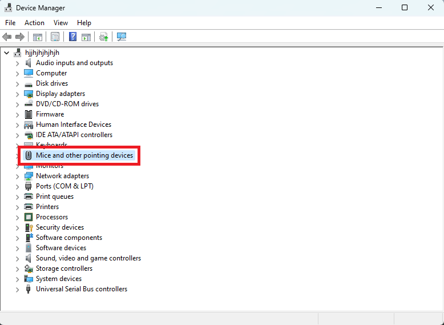Image resolution: width=444 pixels, height=325 pixels.
Task: Expand the Disk drives category
Action: [17, 84]
